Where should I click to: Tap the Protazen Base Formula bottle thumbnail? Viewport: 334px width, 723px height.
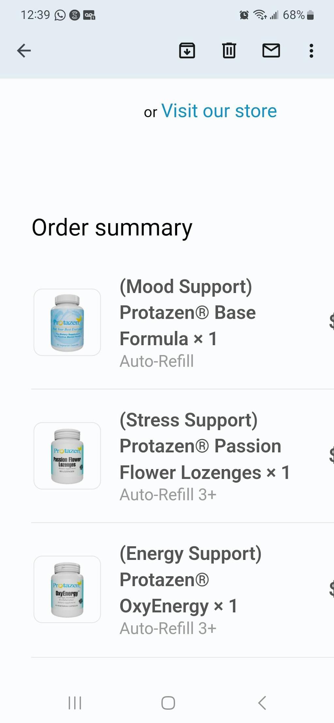(x=67, y=322)
